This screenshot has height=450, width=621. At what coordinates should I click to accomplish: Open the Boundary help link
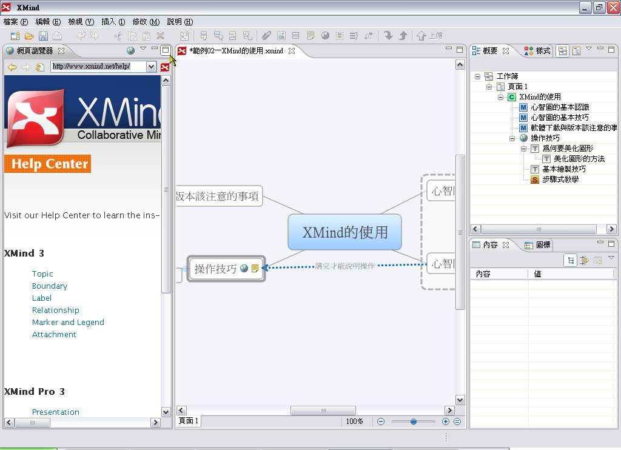click(50, 286)
